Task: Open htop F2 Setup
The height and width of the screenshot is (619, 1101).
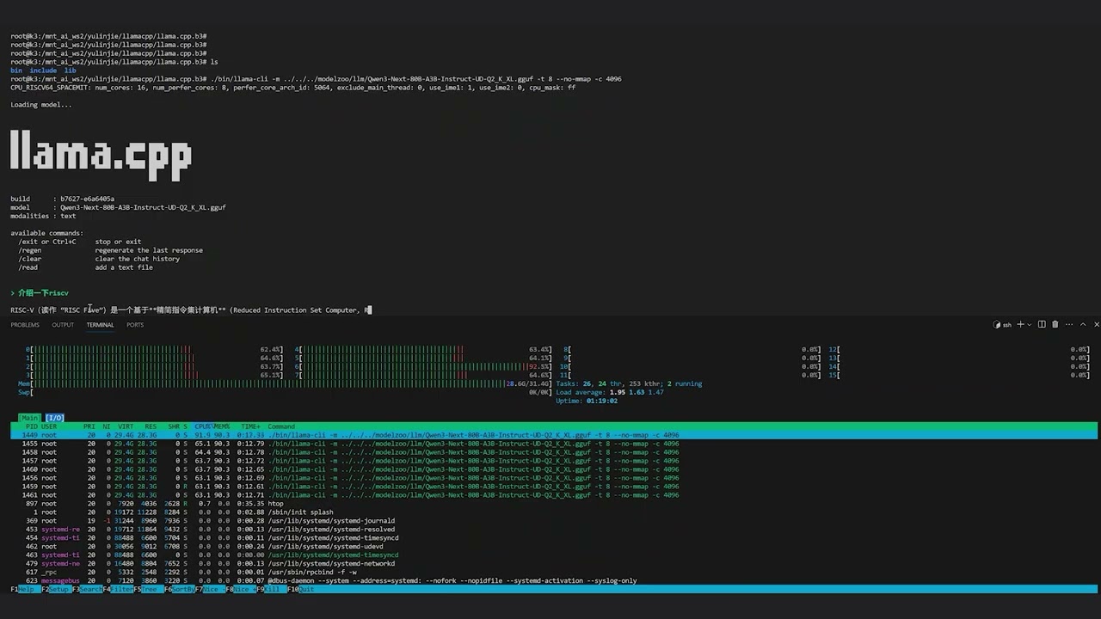Action: coord(56,590)
